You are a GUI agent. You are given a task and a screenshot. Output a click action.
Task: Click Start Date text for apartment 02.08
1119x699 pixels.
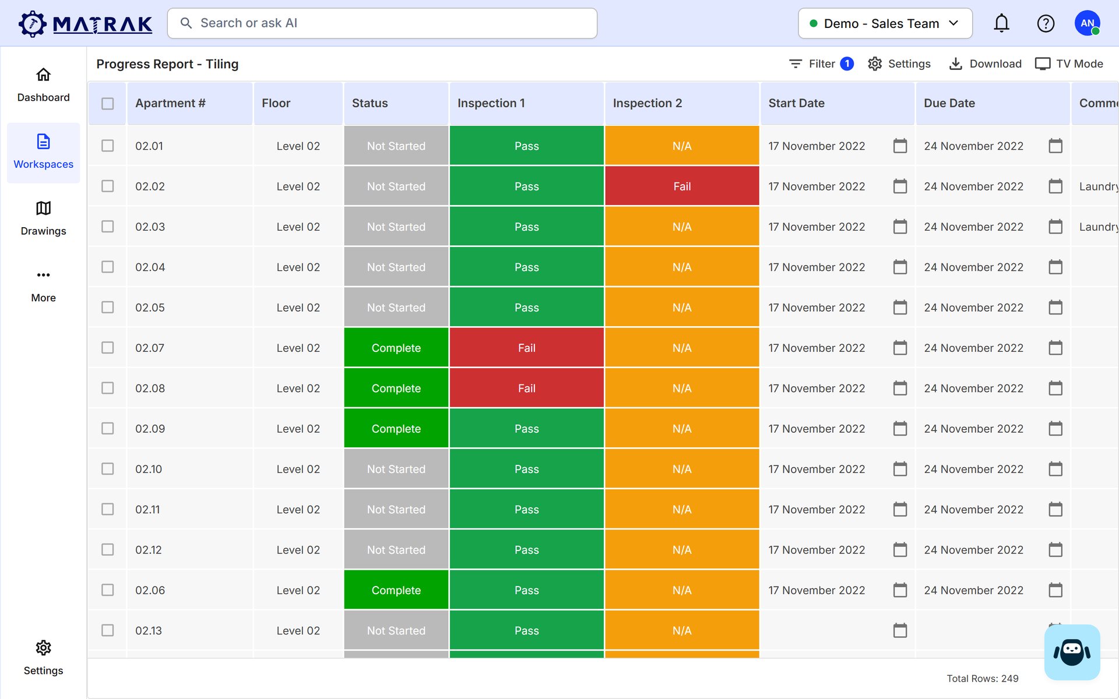coord(816,388)
